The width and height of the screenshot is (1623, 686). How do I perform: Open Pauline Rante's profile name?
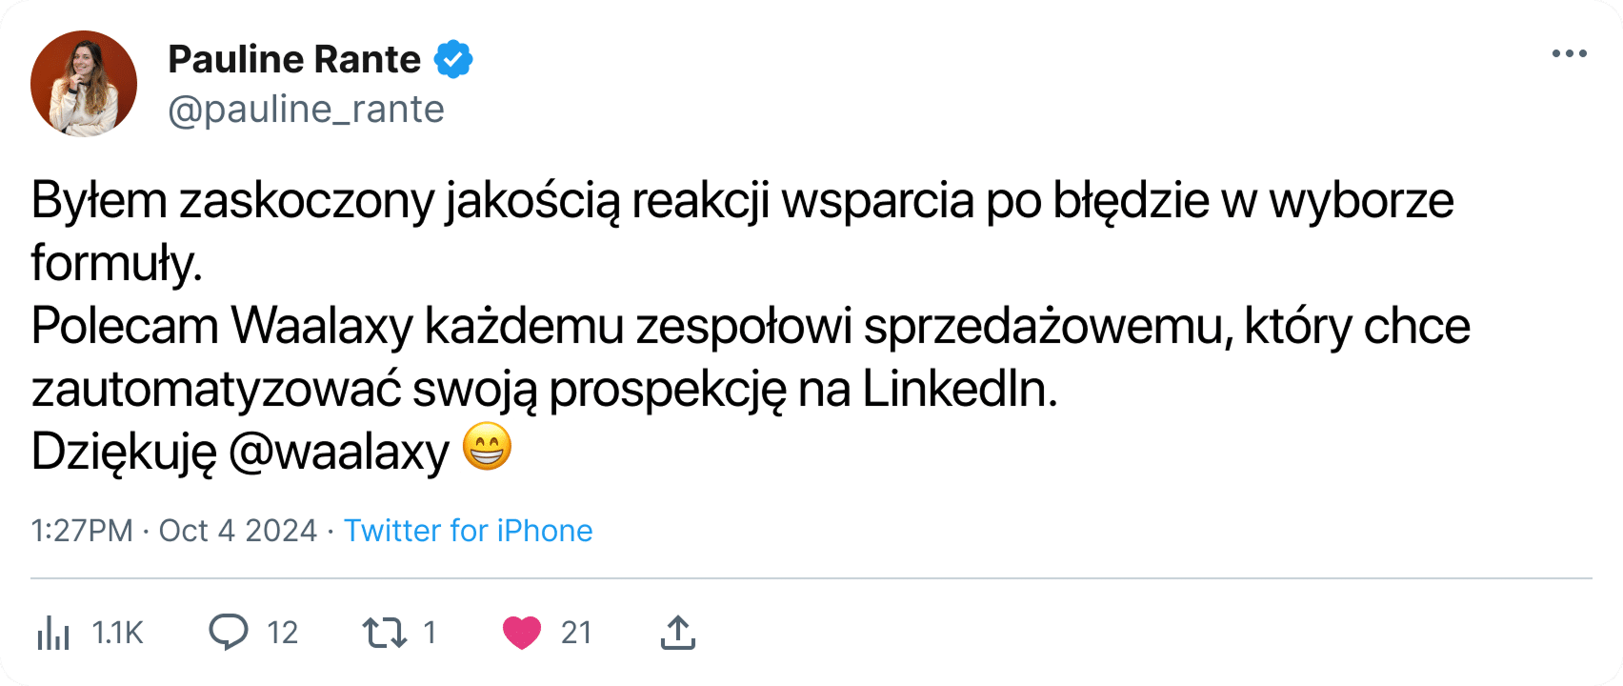tap(293, 58)
